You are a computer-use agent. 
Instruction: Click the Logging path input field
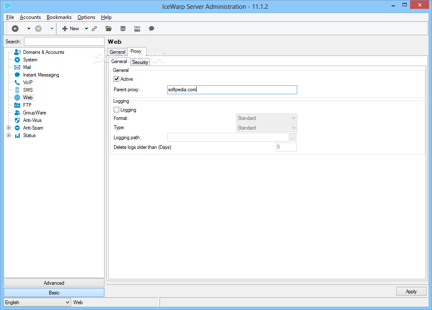(228, 137)
